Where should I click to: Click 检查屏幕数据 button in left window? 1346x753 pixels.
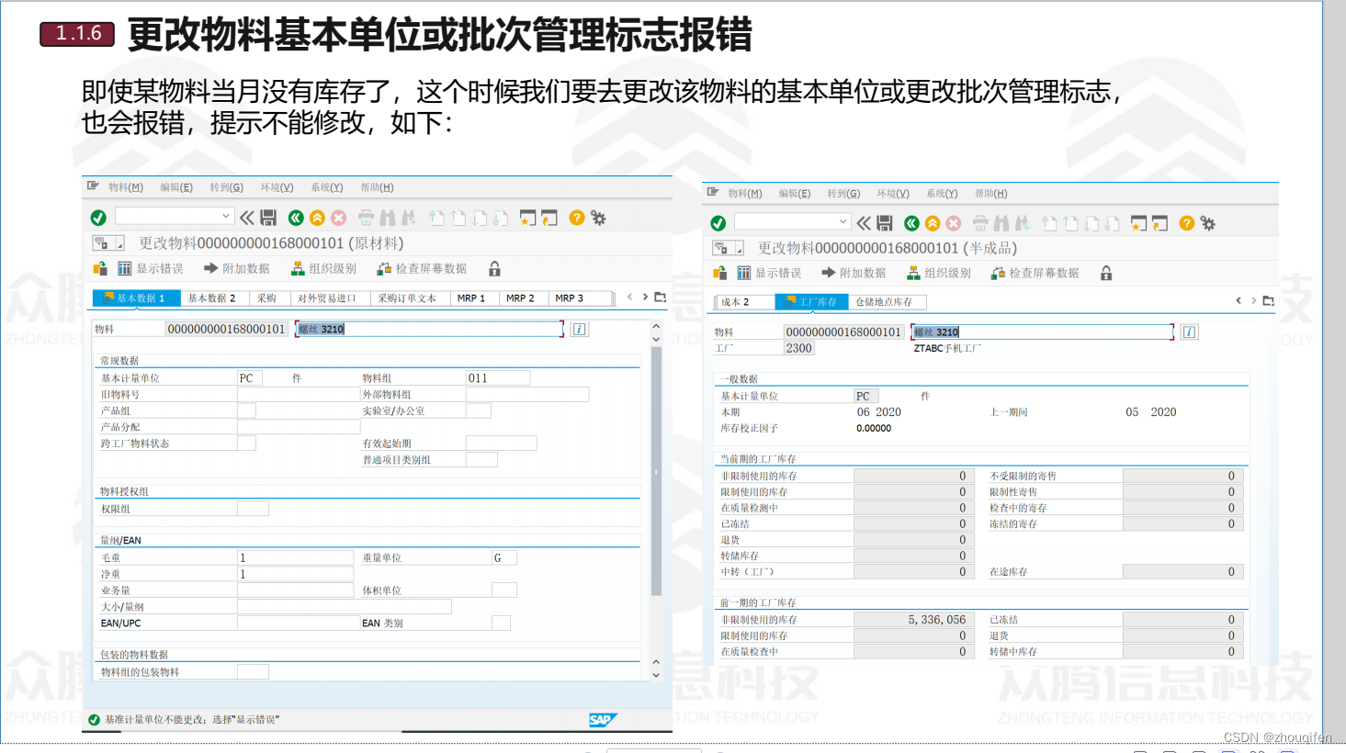pos(422,269)
